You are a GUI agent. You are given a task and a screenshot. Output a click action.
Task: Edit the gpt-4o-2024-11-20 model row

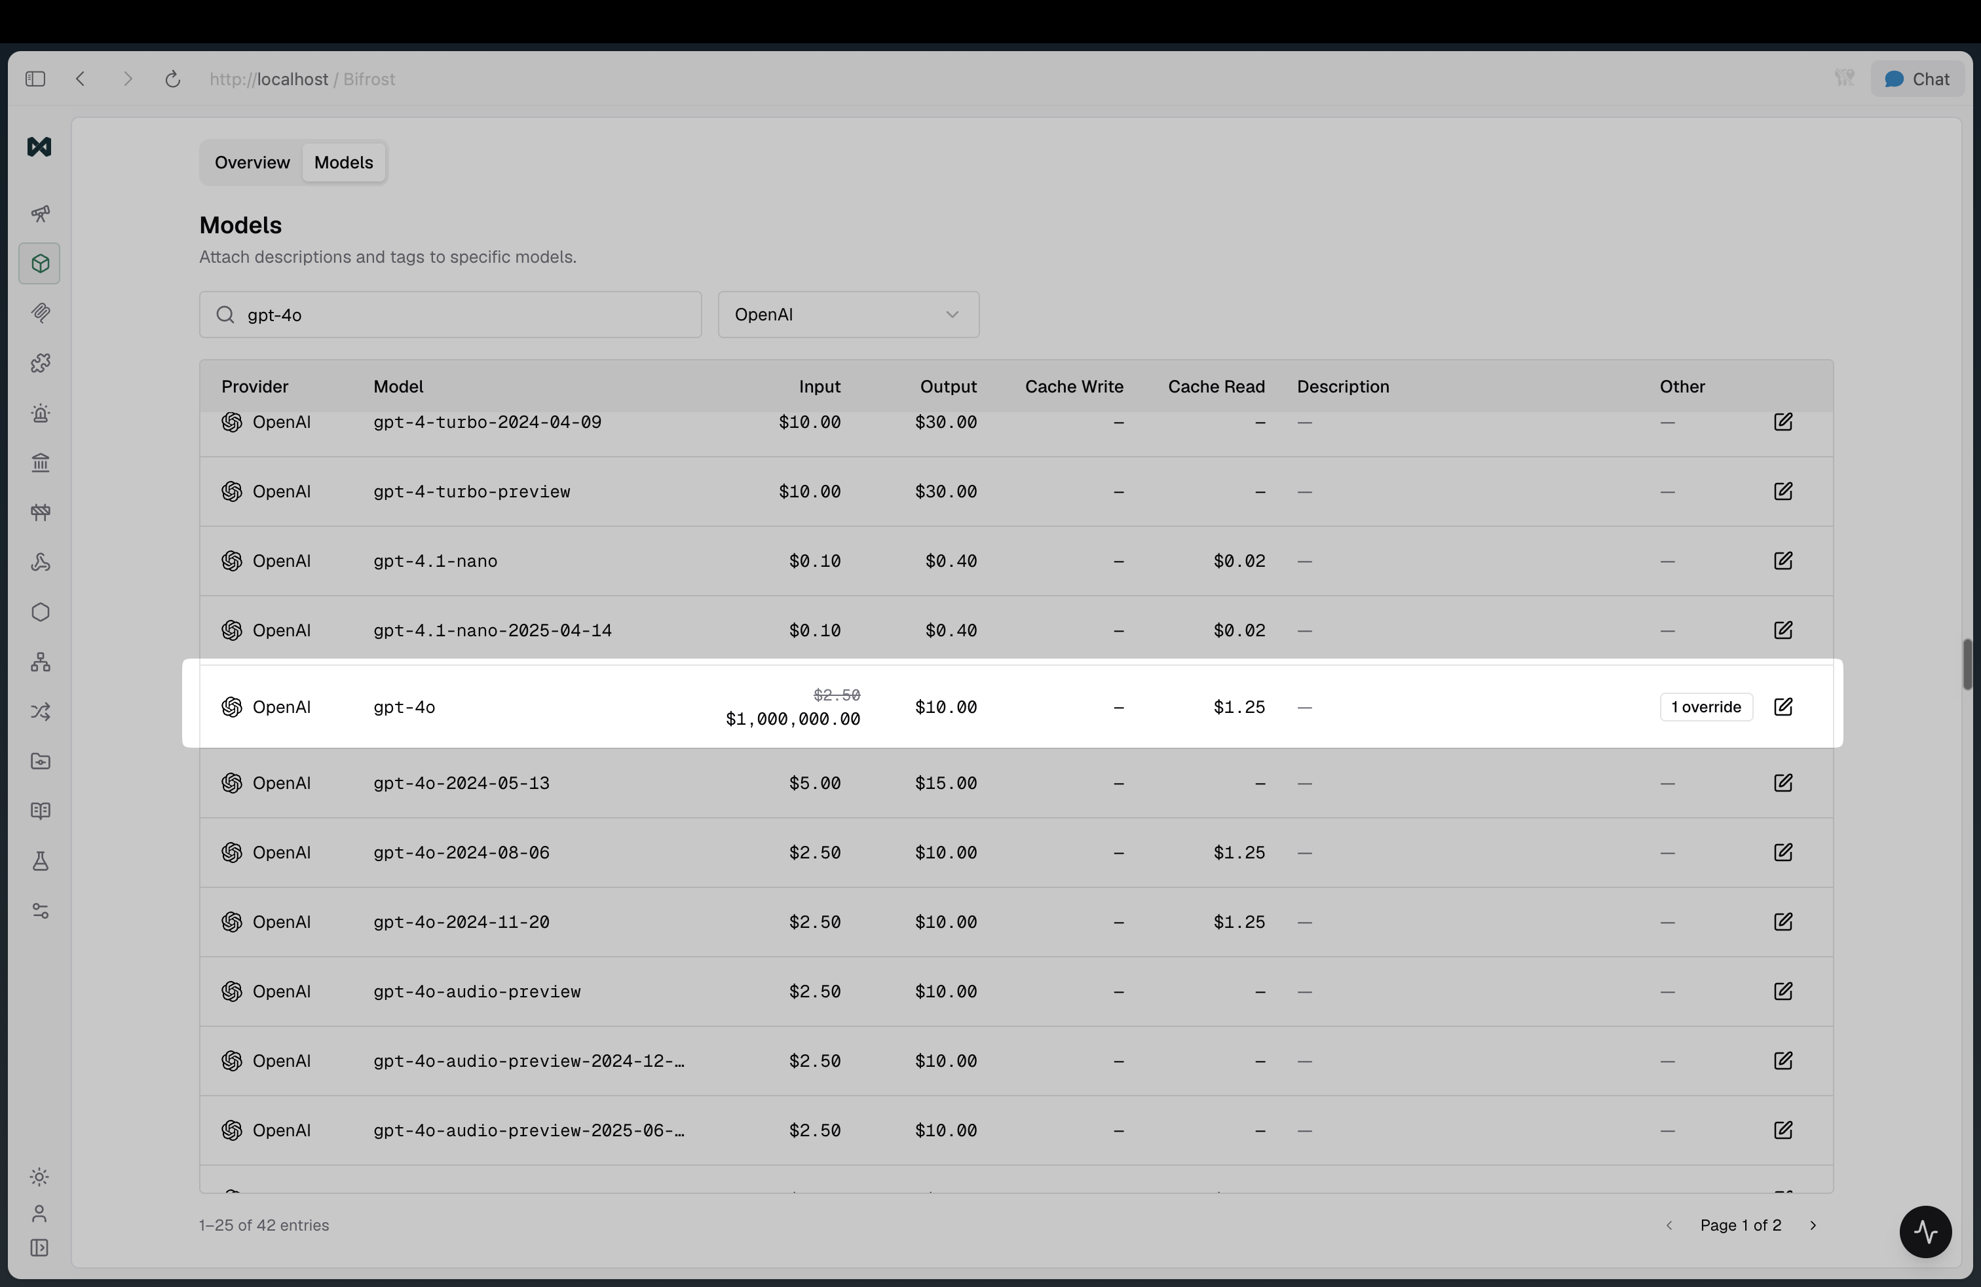point(1783,921)
